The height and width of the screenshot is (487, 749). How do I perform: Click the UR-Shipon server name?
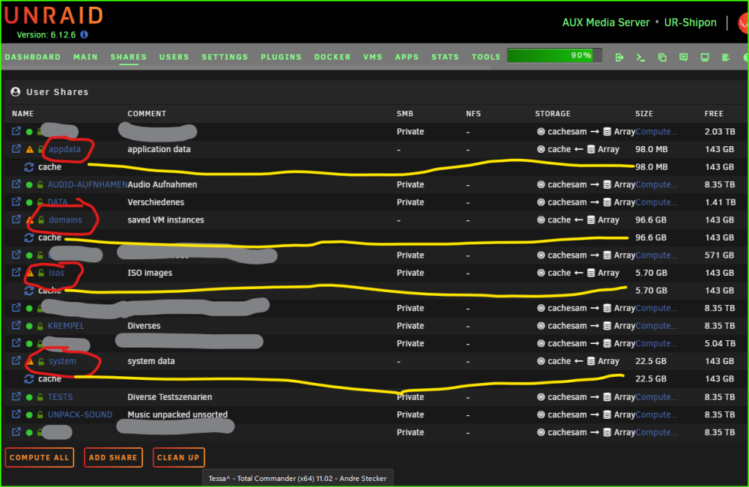point(691,22)
